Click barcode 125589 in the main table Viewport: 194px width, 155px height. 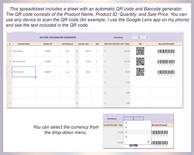coord(166,52)
